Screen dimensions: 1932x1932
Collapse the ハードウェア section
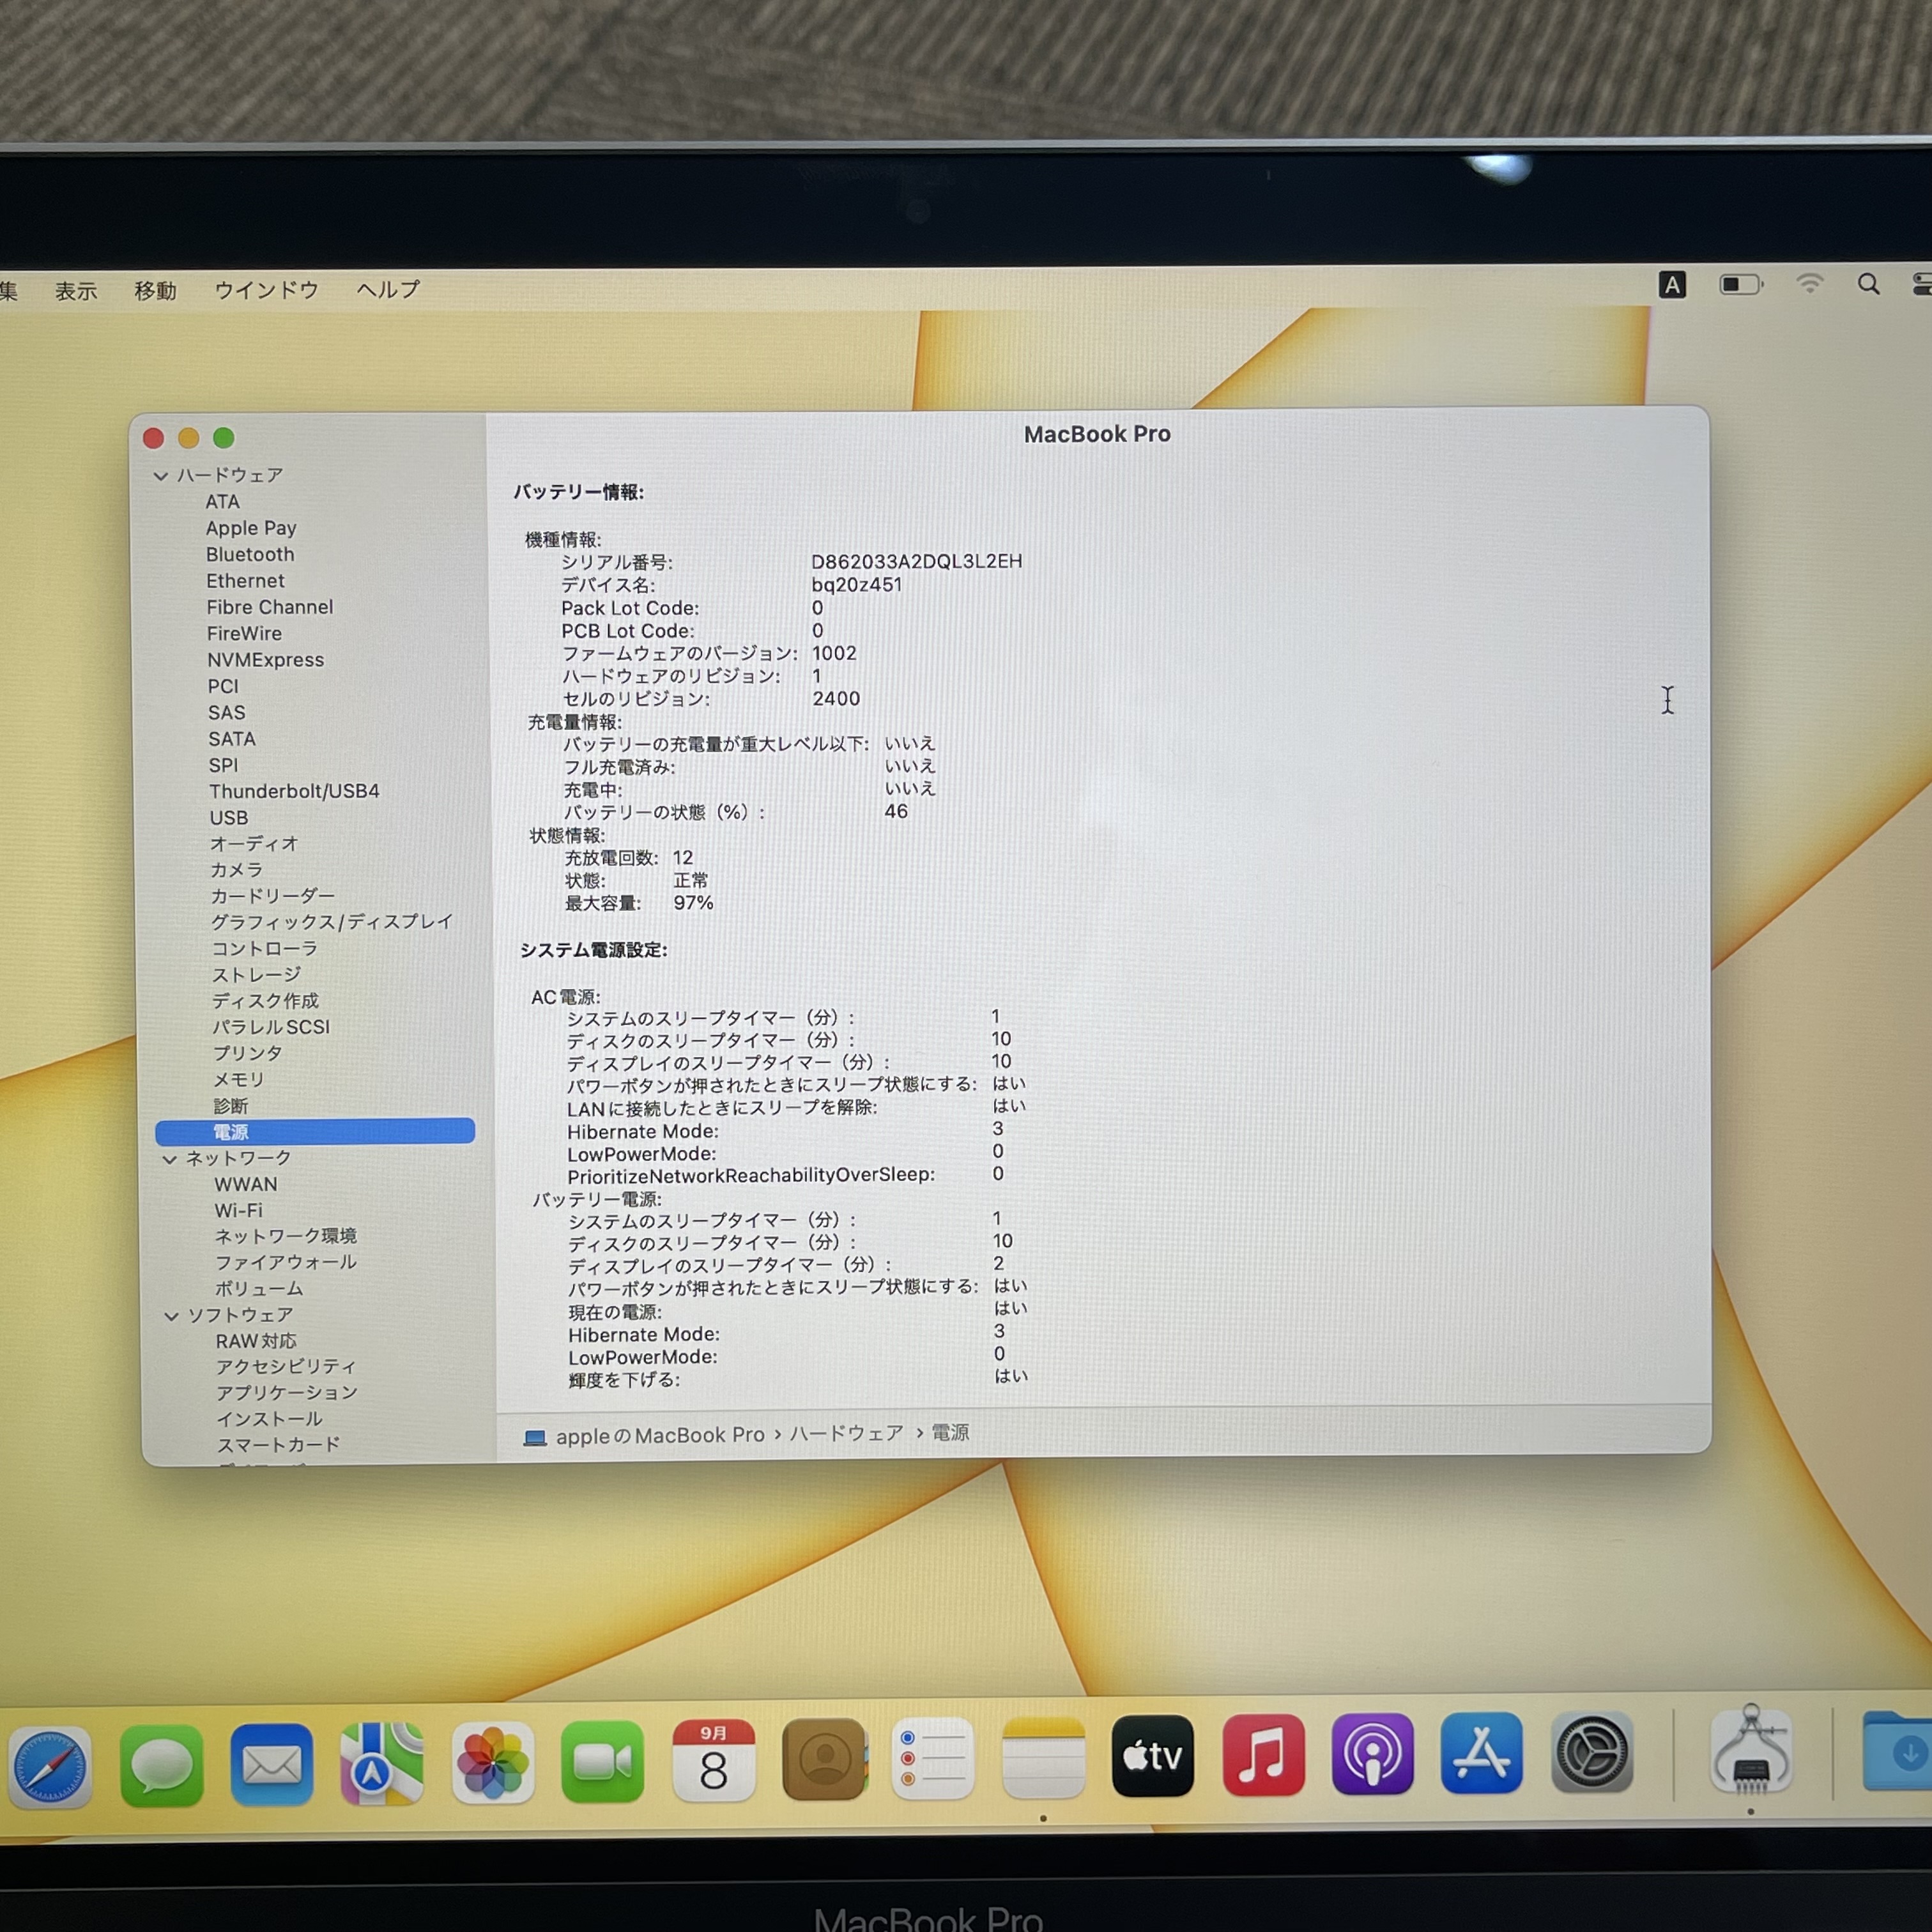160,476
